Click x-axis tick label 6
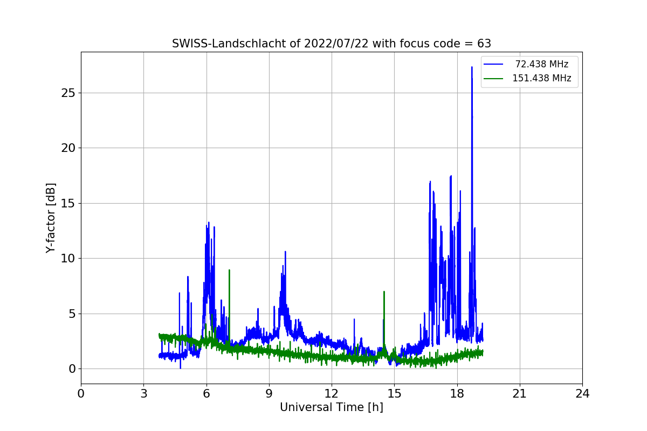647x431 pixels. coord(206,394)
